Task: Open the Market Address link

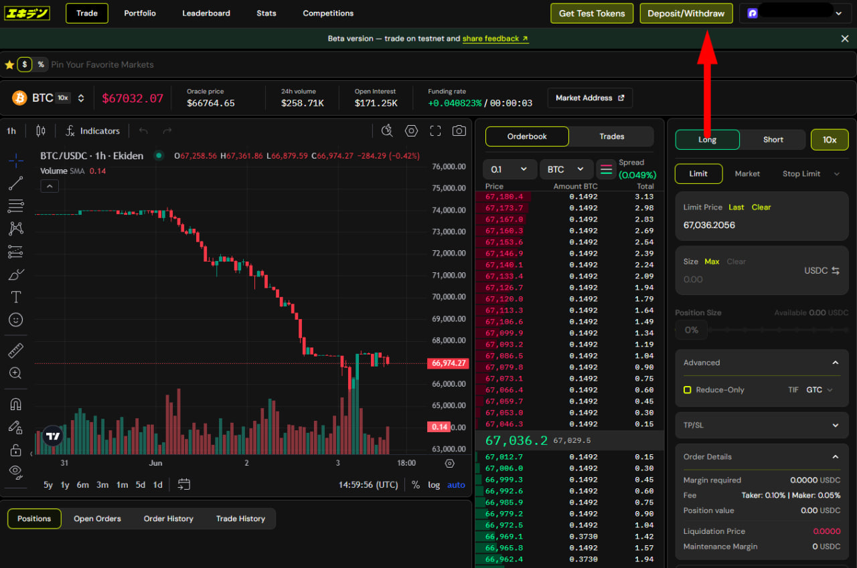Action: coord(590,98)
